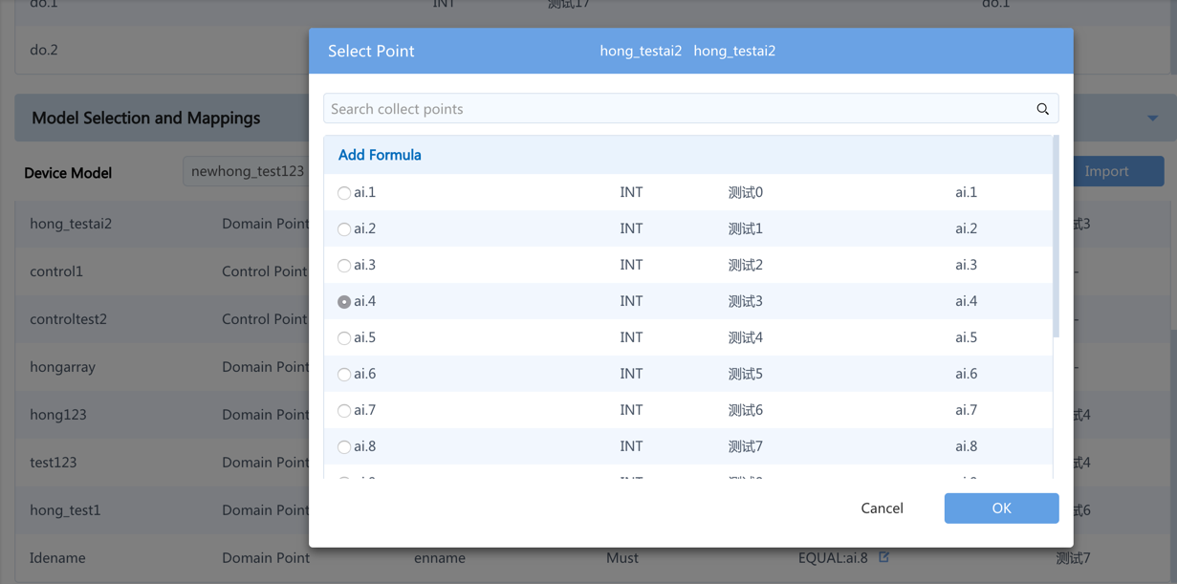
Task: Click the 测试7 cell in ai.8 row
Action: click(745, 446)
